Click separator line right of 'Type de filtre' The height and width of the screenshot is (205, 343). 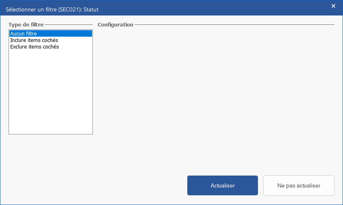tap(68, 25)
